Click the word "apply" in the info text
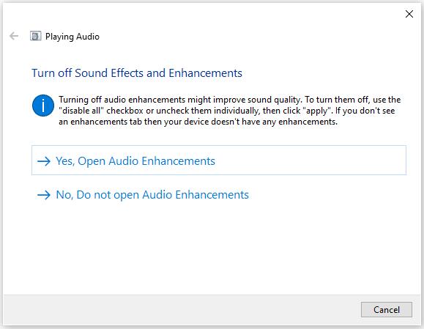Screen dimensions: 424x329 click(316, 111)
